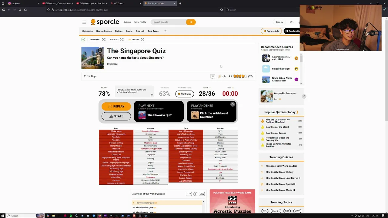
Task: Open playlist list view icon
Action: (x=189, y=194)
